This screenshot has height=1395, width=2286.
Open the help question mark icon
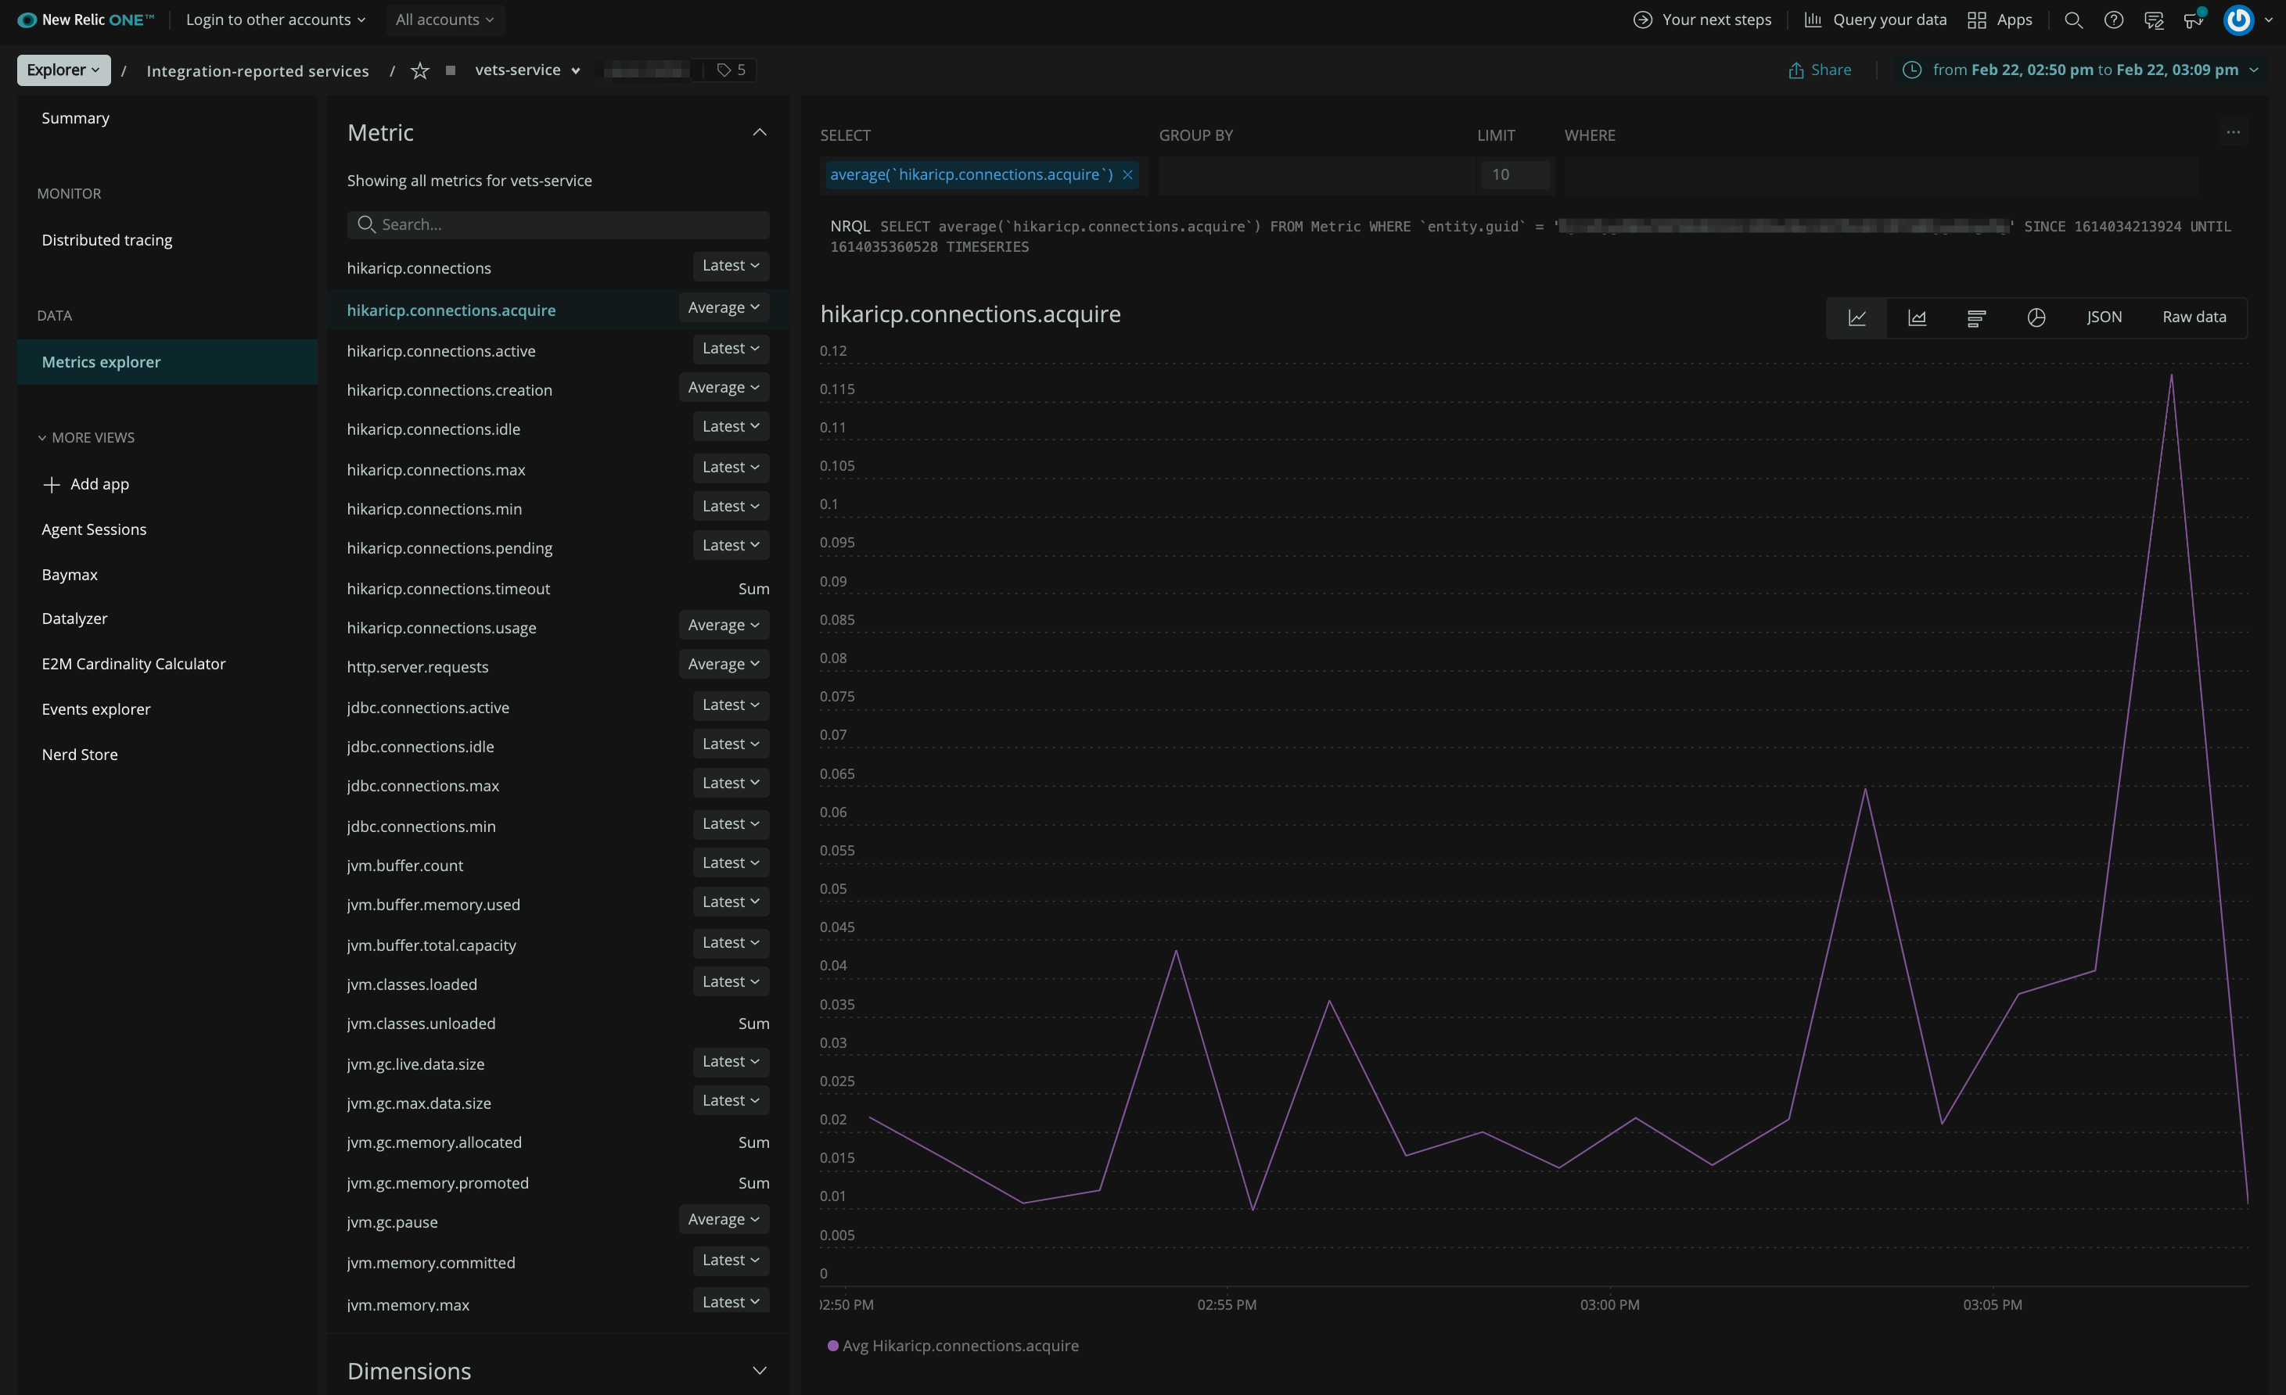coord(2113,20)
